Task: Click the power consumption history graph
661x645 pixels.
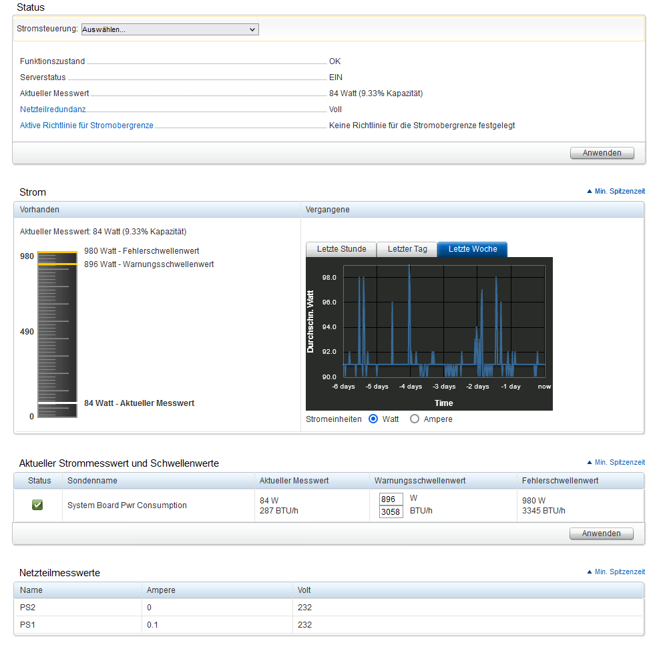Action: pyautogui.click(x=429, y=334)
